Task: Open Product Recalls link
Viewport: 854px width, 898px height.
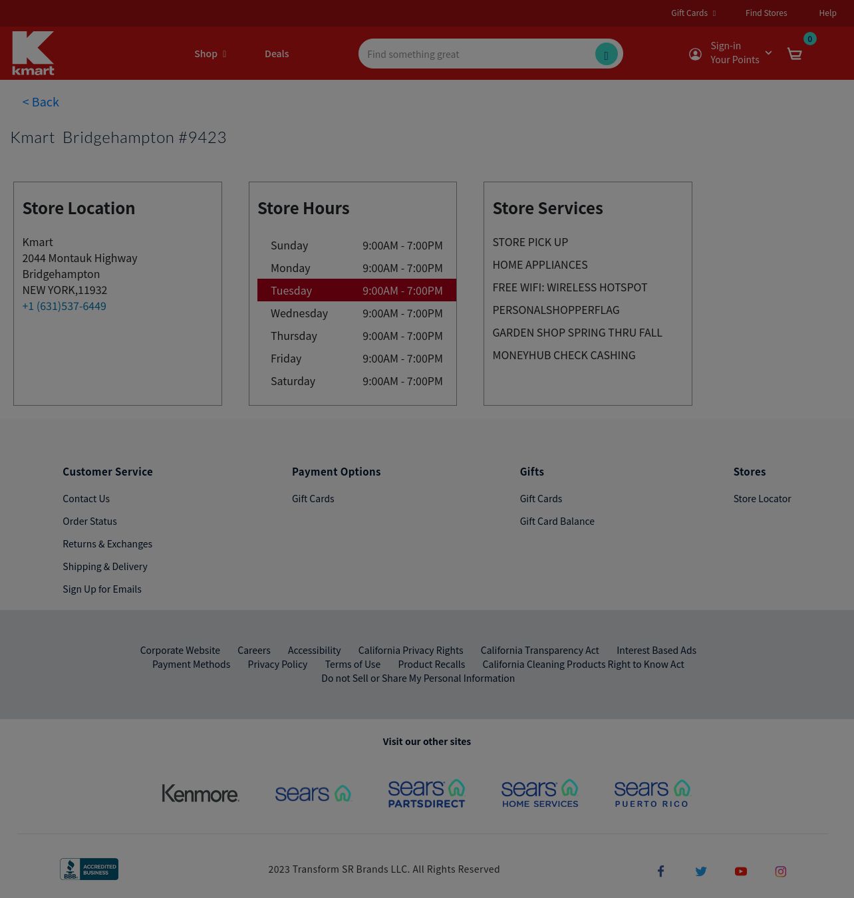Action: pyautogui.click(x=432, y=664)
